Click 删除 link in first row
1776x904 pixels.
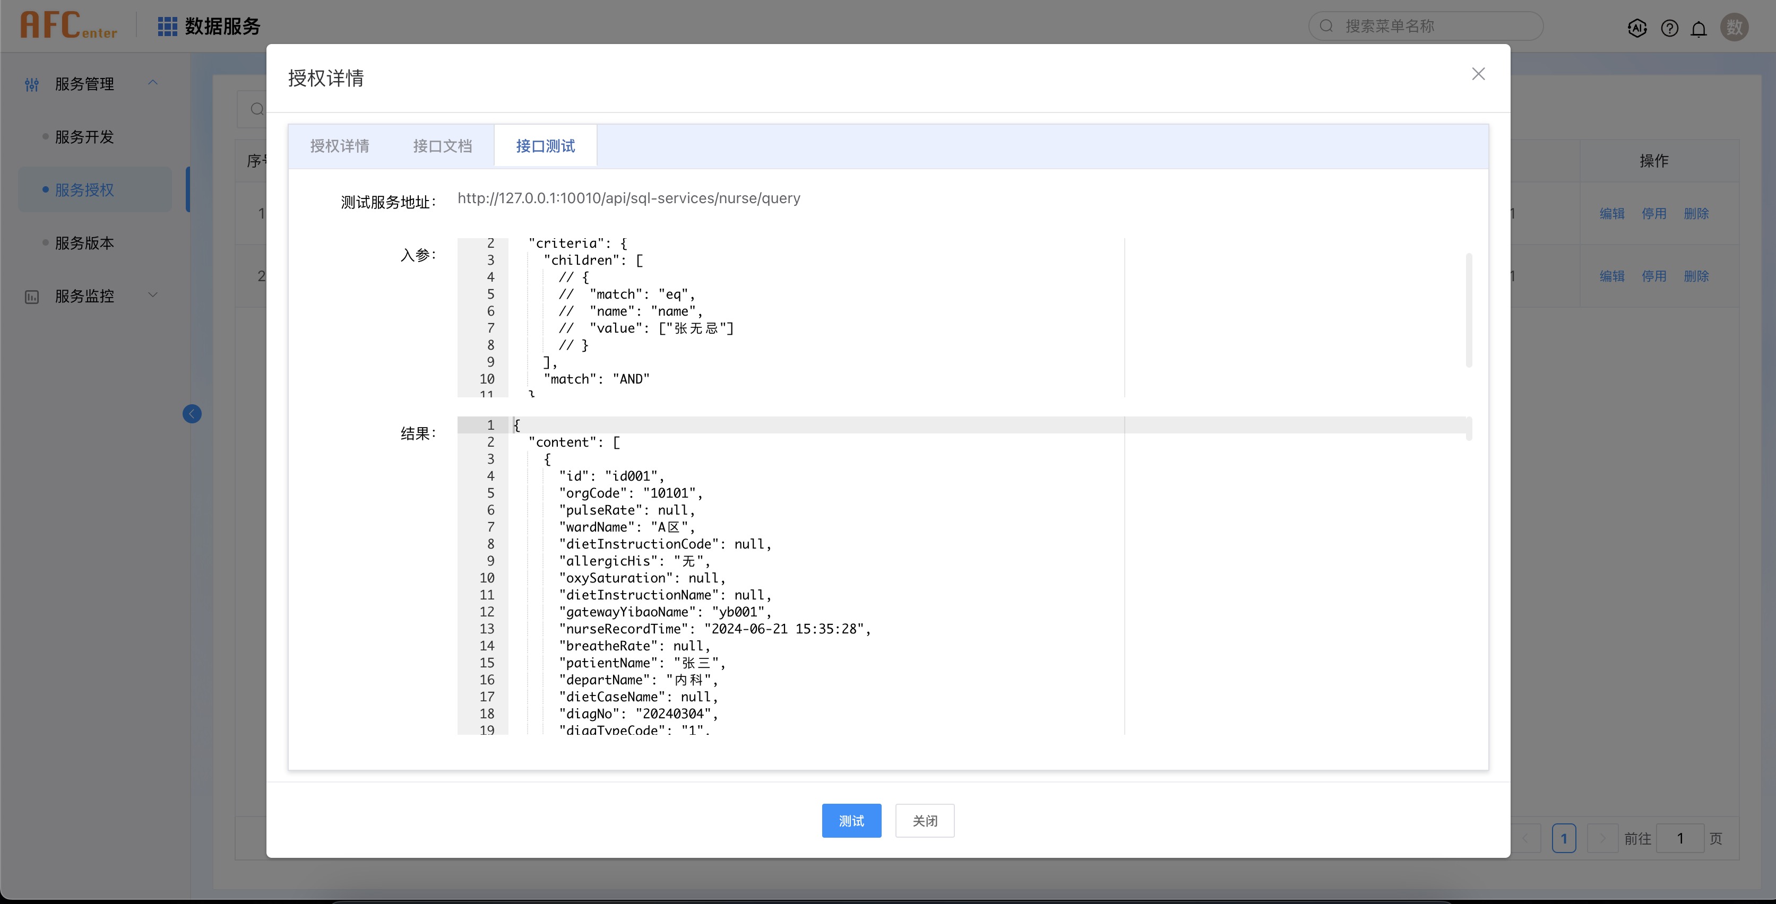(x=1696, y=214)
